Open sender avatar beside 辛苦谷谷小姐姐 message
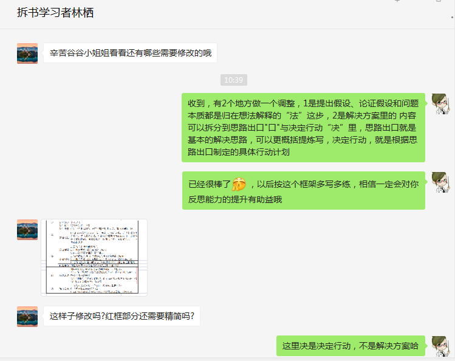The height and width of the screenshot is (361, 455). click(27, 53)
